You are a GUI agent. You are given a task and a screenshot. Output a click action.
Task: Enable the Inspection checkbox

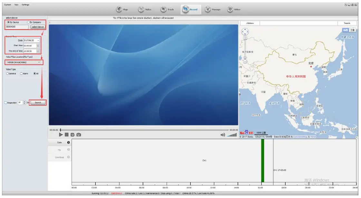[5, 103]
